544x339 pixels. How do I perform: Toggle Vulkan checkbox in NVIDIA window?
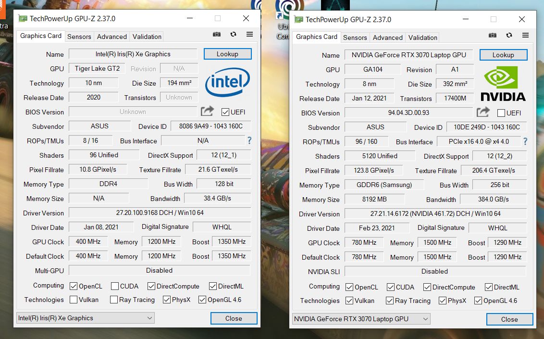pyautogui.click(x=349, y=301)
